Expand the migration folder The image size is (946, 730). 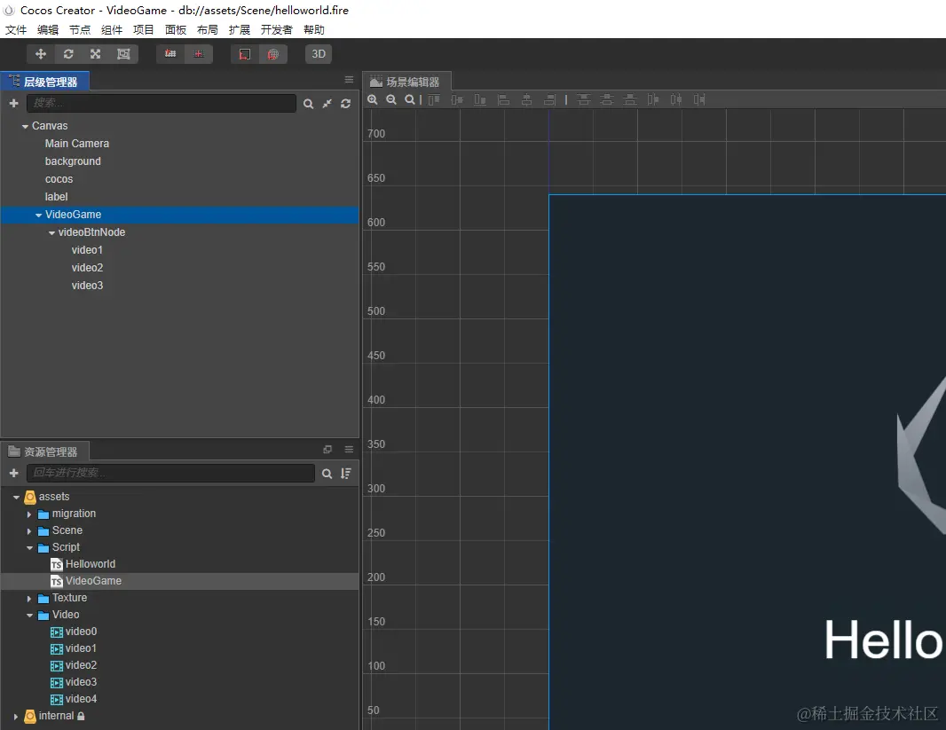tap(29, 514)
